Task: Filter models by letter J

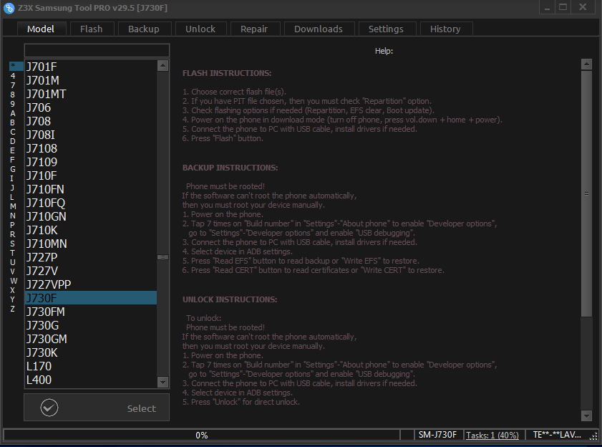Action: (13, 188)
